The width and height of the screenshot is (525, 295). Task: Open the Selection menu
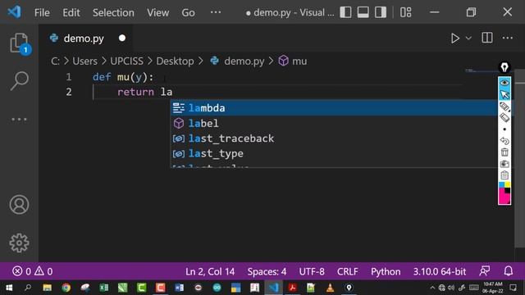tap(113, 13)
